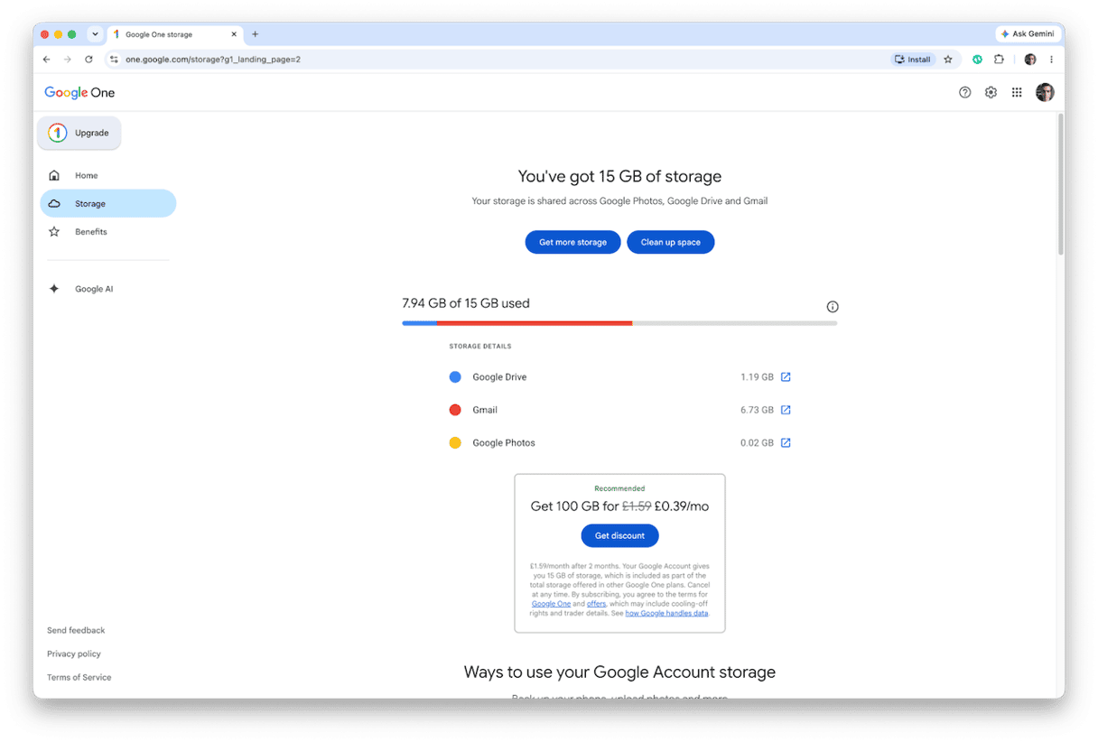Go to Home in the sidebar
1098x742 pixels.
pyautogui.click(x=108, y=175)
